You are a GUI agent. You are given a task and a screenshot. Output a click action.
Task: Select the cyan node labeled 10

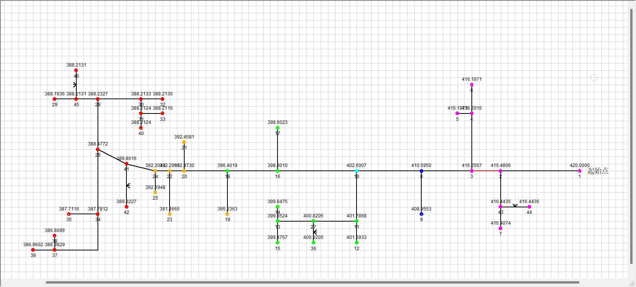[357, 171]
